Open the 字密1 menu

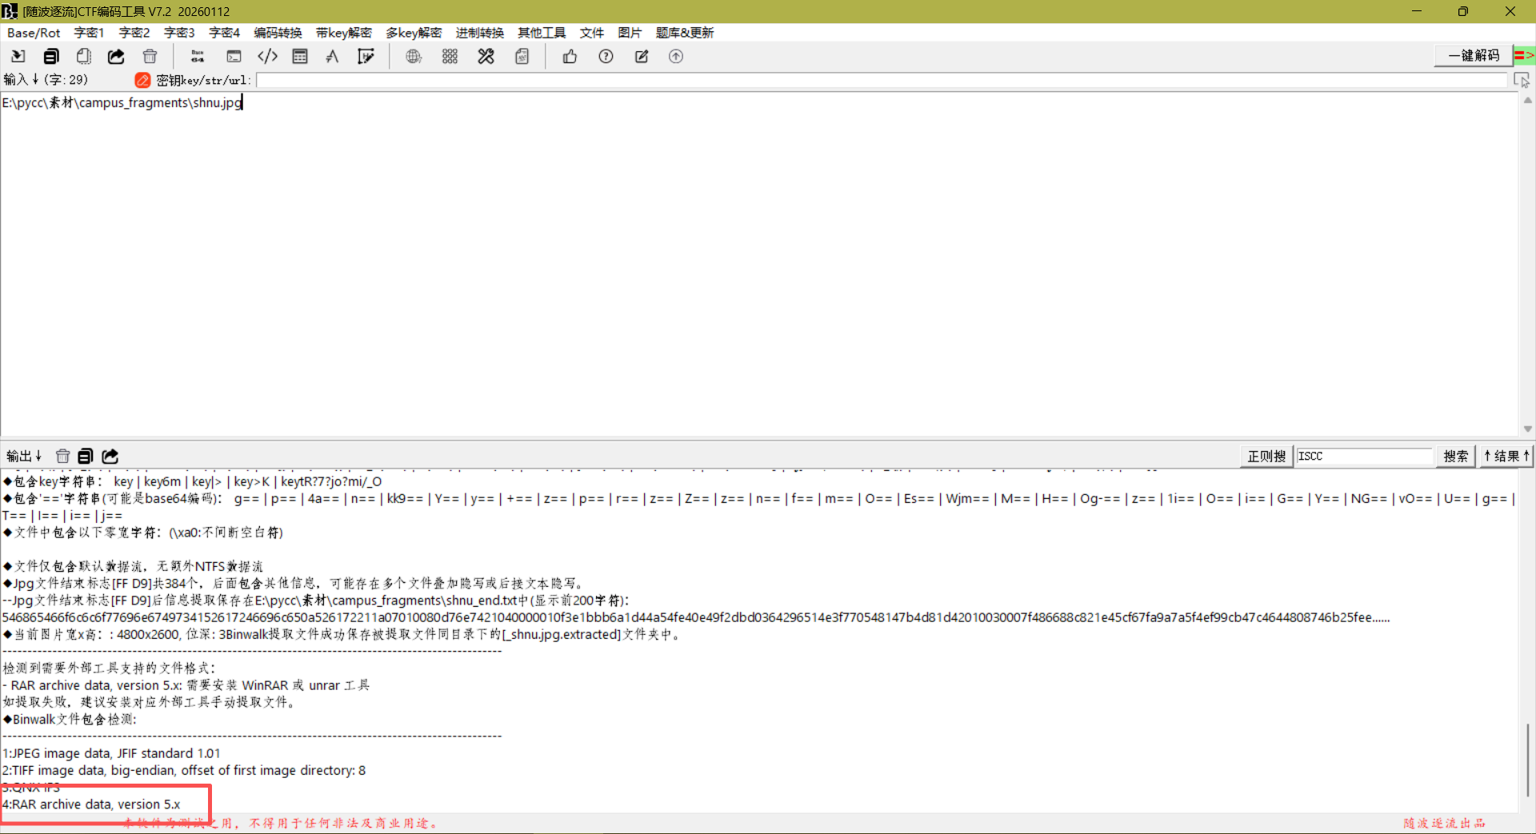point(89,33)
